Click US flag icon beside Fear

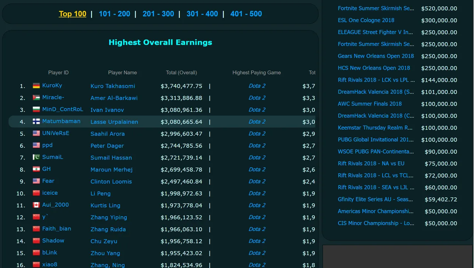coord(36,181)
